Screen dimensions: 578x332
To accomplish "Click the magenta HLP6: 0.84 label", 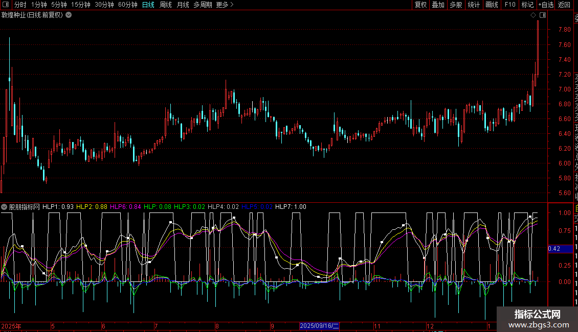I will pos(126,207).
